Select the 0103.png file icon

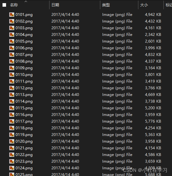pos(12,28)
